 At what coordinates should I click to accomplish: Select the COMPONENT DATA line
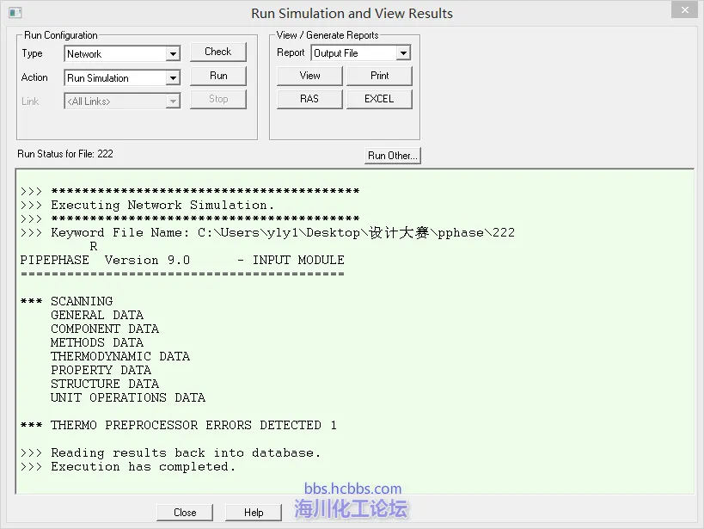click(105, 329)
